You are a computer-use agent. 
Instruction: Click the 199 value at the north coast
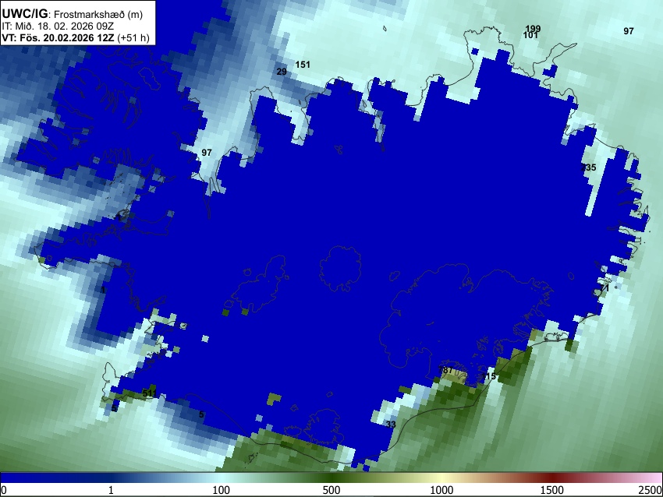tap(533, 28)
